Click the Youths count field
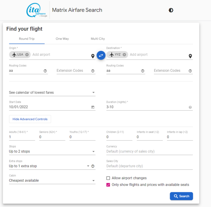The image size is (211, 207). 83,137
